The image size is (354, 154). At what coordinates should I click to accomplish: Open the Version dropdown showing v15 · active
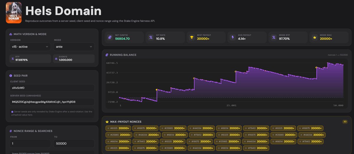30,47
